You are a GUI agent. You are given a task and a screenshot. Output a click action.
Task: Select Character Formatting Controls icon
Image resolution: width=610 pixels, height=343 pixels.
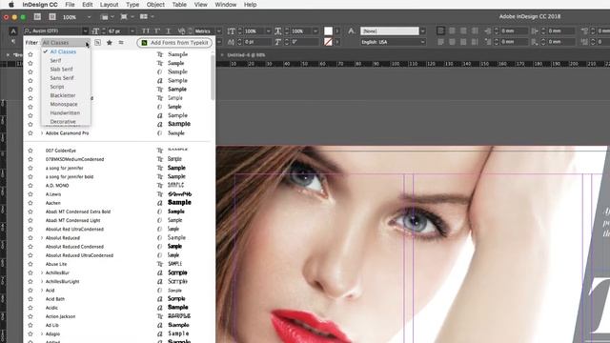[x=13, y=31]
